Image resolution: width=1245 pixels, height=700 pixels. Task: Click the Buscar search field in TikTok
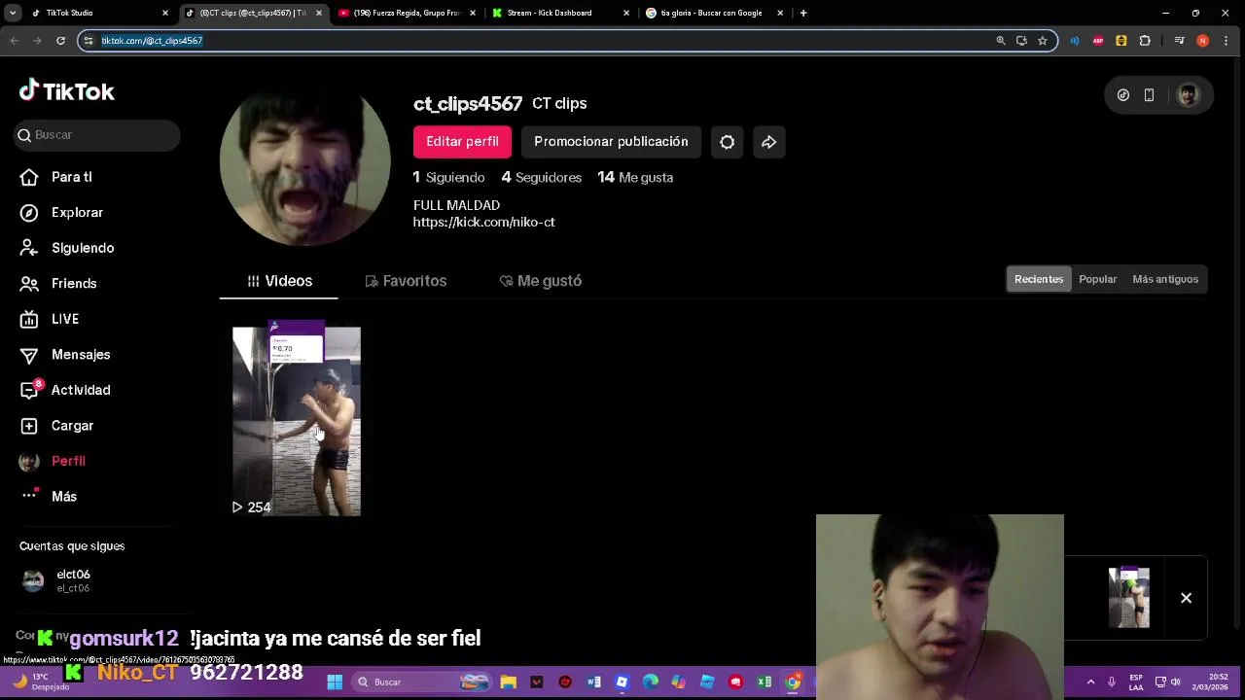point(97,135)
